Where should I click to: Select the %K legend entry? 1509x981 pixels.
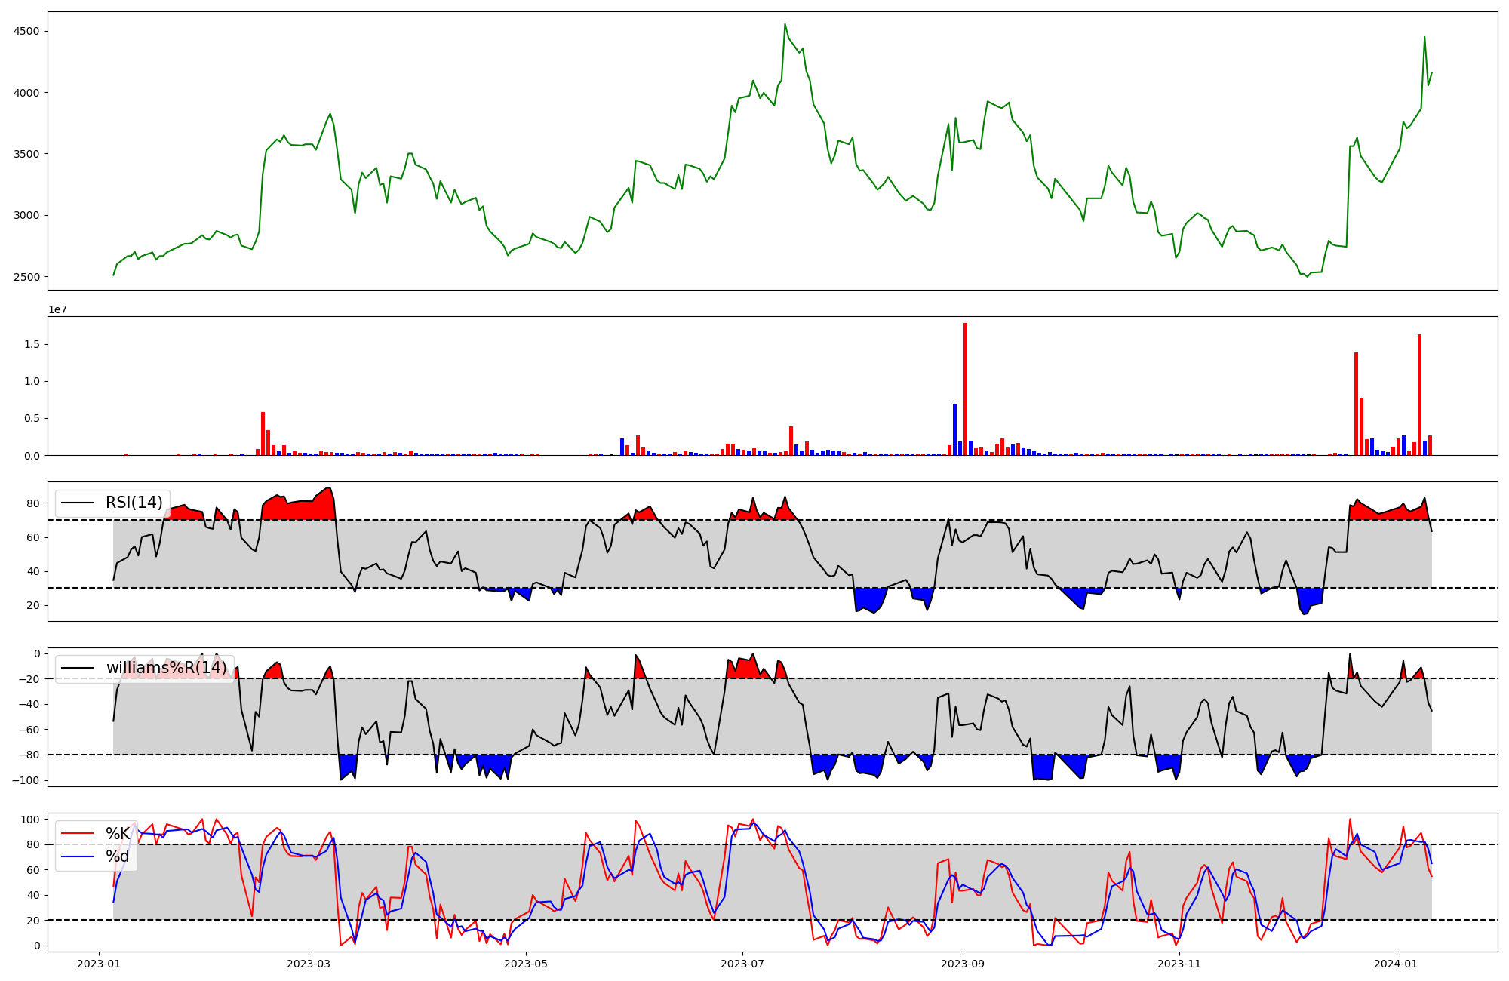click(x=117, y=833)
